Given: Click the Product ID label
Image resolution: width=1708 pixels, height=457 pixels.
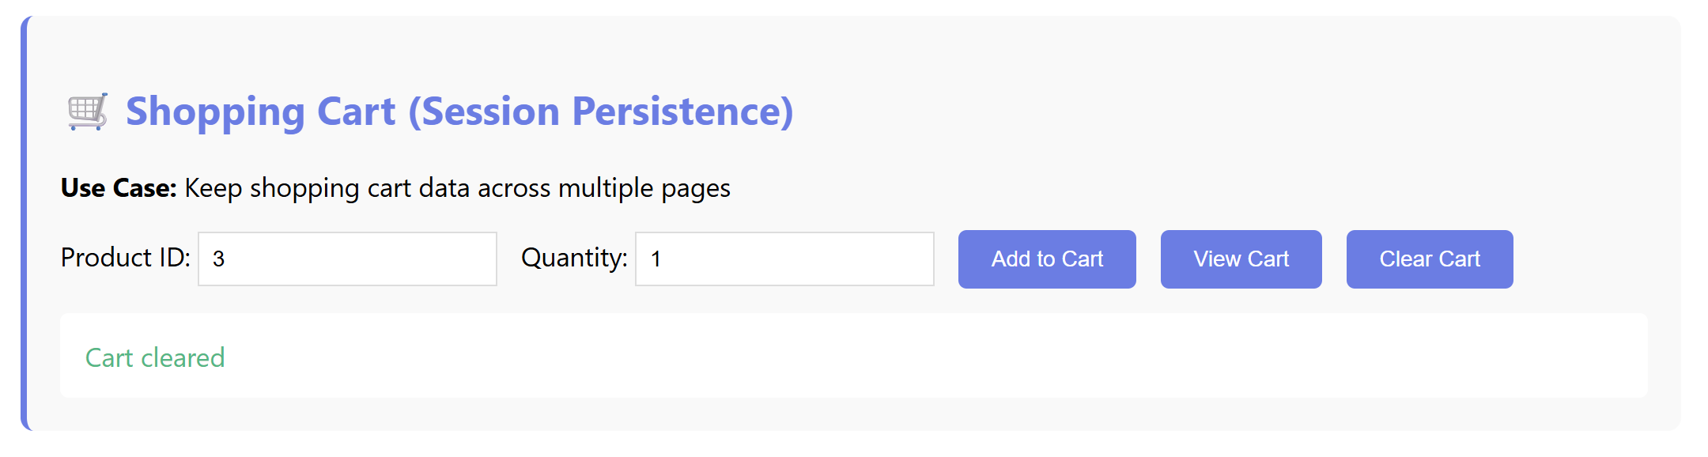Looking at the screenshot, I should pos(125,258).
